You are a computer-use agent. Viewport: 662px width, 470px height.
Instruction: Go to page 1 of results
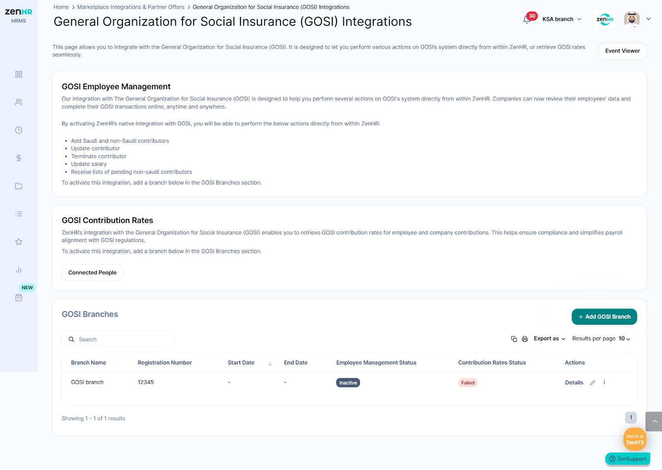[631, 417]
